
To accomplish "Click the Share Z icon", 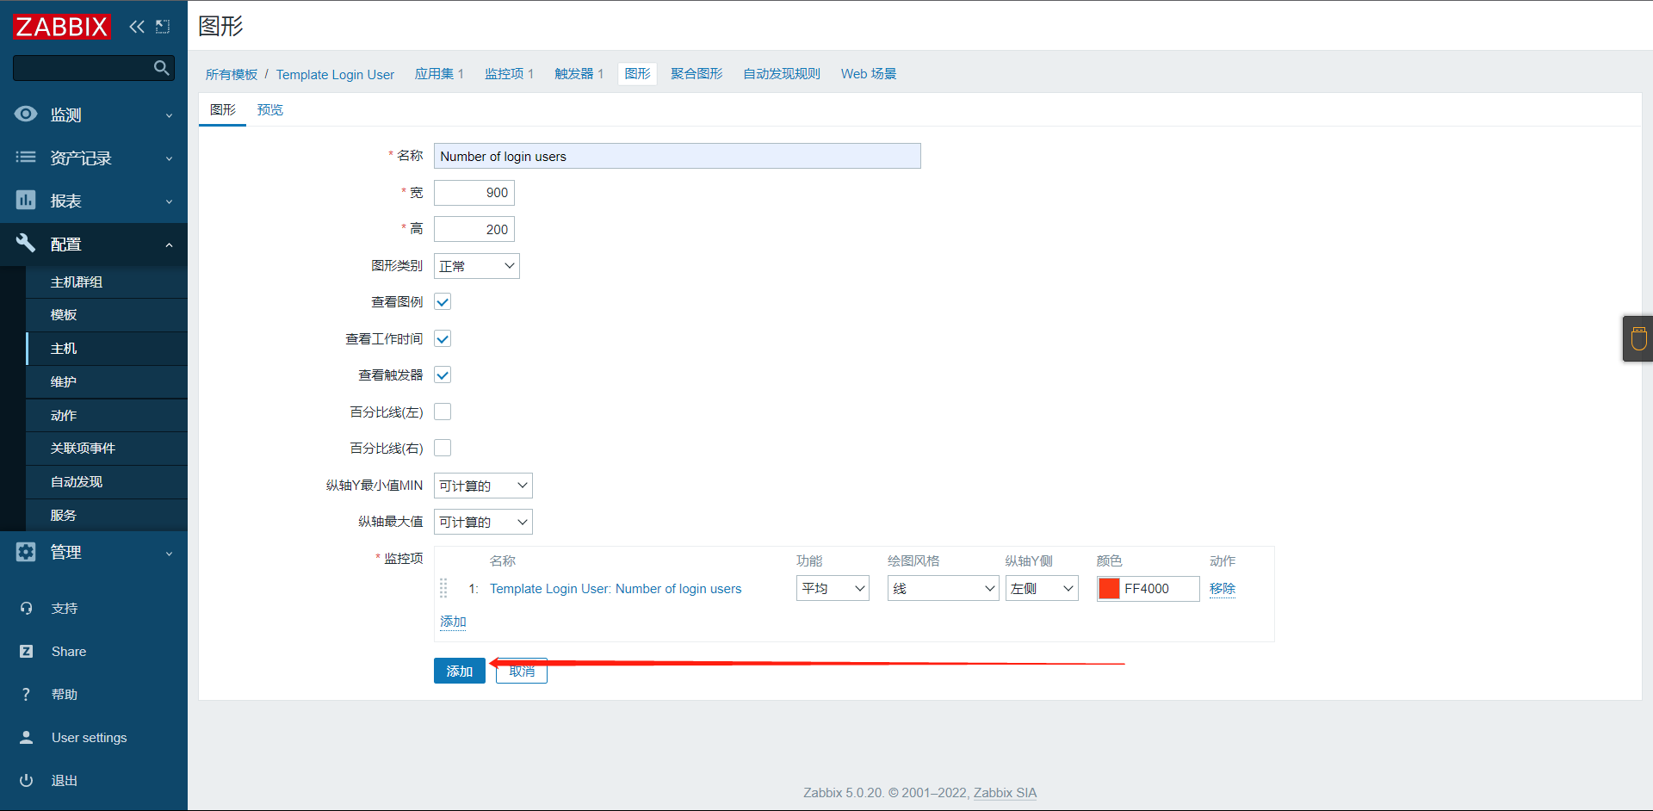I will [x=26, y=652].
